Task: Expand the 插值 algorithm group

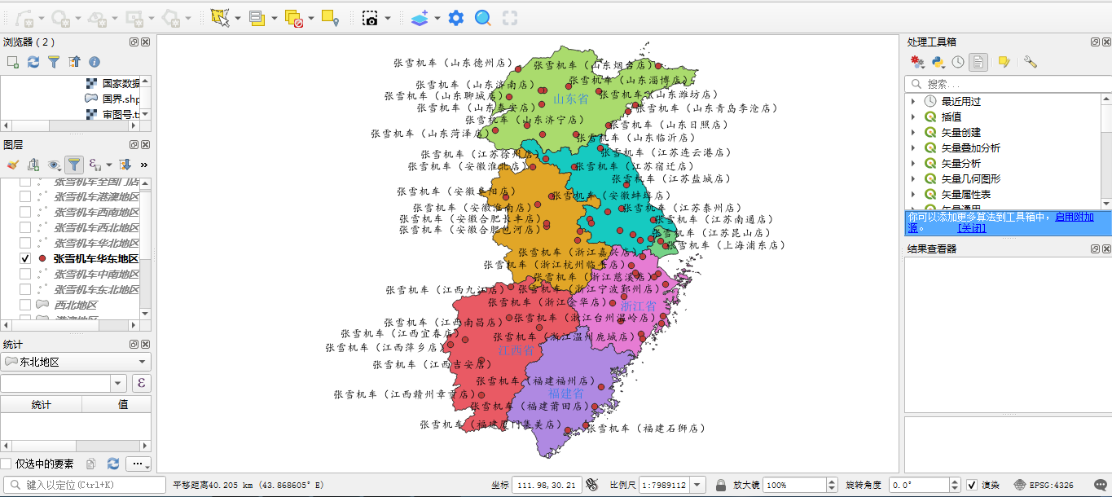Action: pos(913,117)
